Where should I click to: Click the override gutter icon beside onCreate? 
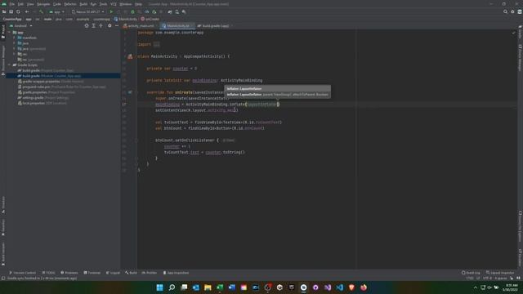130,92
